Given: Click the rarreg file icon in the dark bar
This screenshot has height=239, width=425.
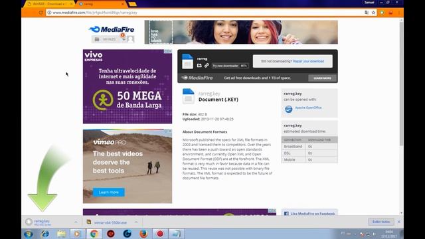Looking at the screenshot, I should 187,61.
